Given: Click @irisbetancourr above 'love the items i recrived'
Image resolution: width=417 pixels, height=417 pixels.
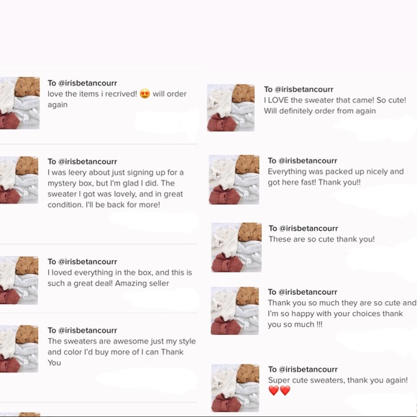Looking at the screenshot, I should [x=88, y=83].
